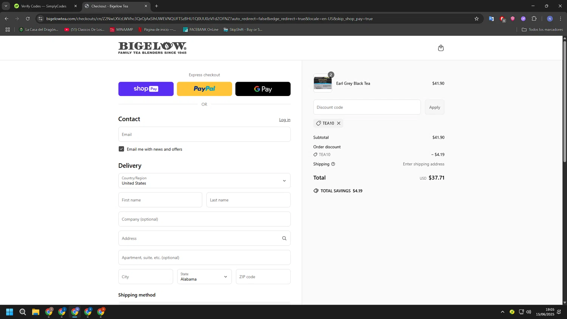Viewport: 567px width, 319px height.
Task: Open the State dropdown showing Alabama
Action: pyautogui.click(x=204, y=277)
